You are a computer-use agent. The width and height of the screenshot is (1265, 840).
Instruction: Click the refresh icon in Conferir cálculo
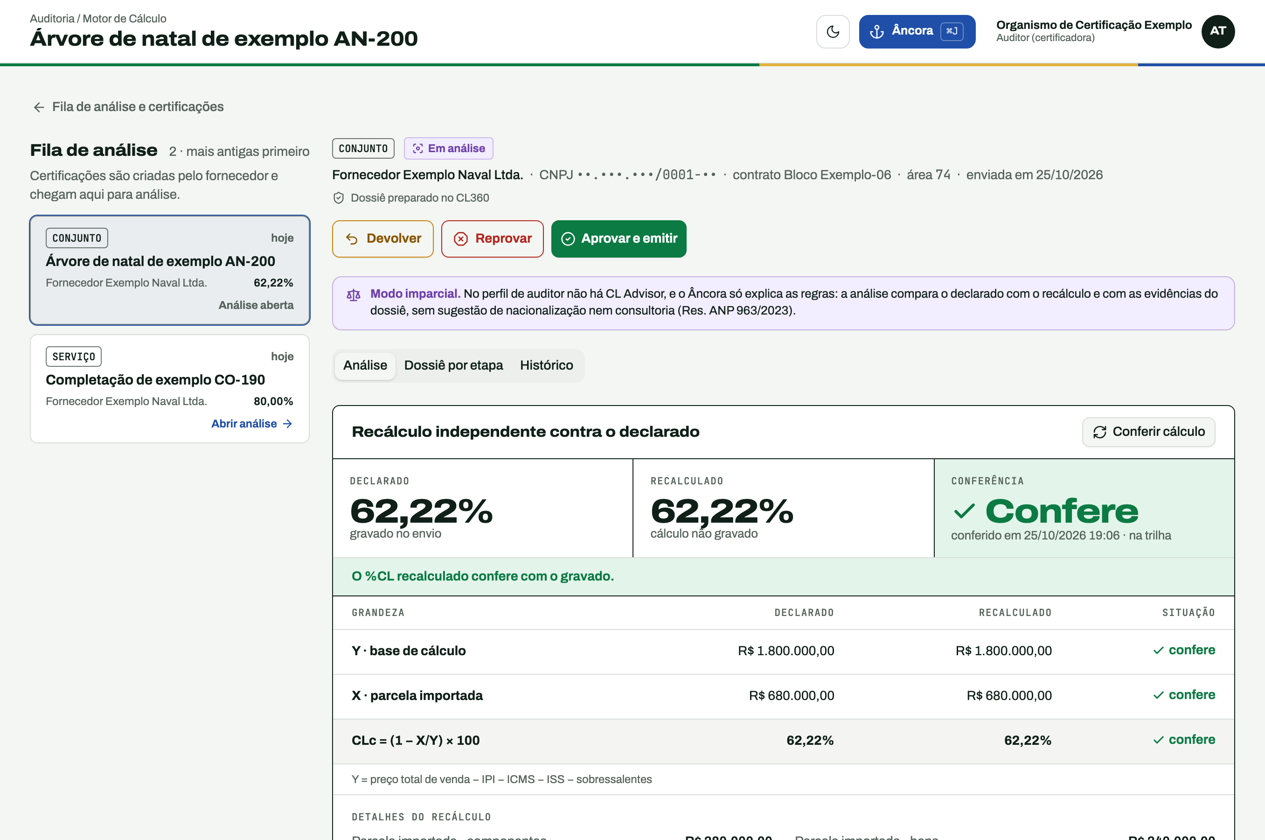pyautogui.click(x=1099, y=432)
